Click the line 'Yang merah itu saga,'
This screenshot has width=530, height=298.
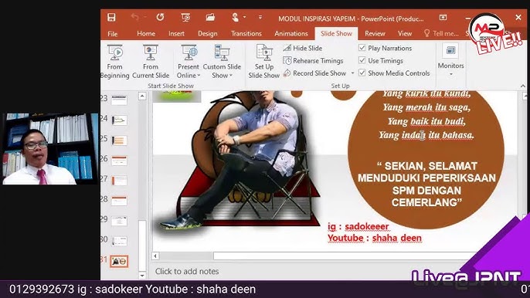pos(426,107)
